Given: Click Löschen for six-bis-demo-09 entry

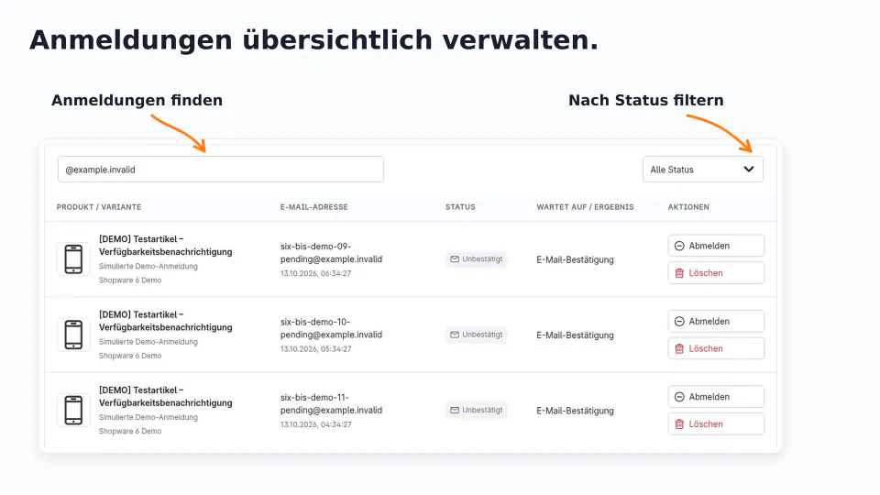Looking at the screenshot, I should [716, 273].
